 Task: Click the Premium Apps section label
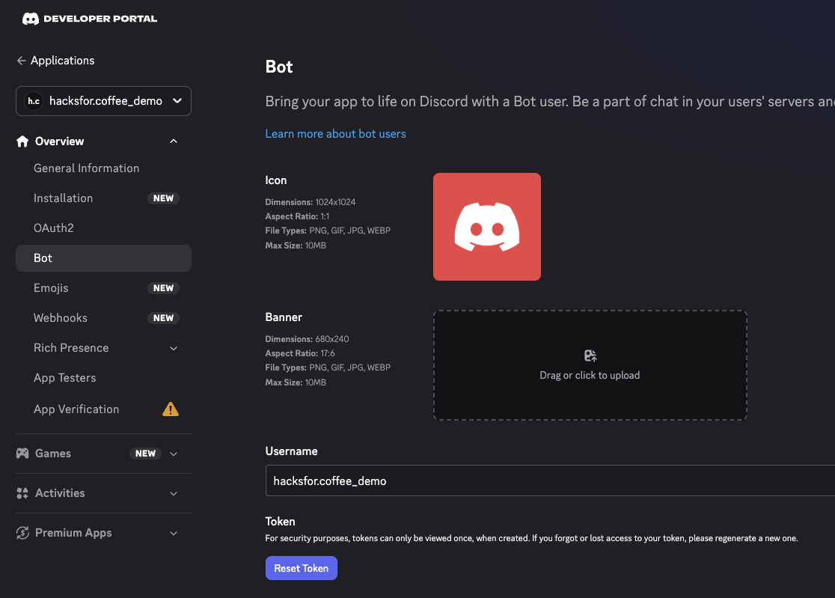[x=73, y=532]
